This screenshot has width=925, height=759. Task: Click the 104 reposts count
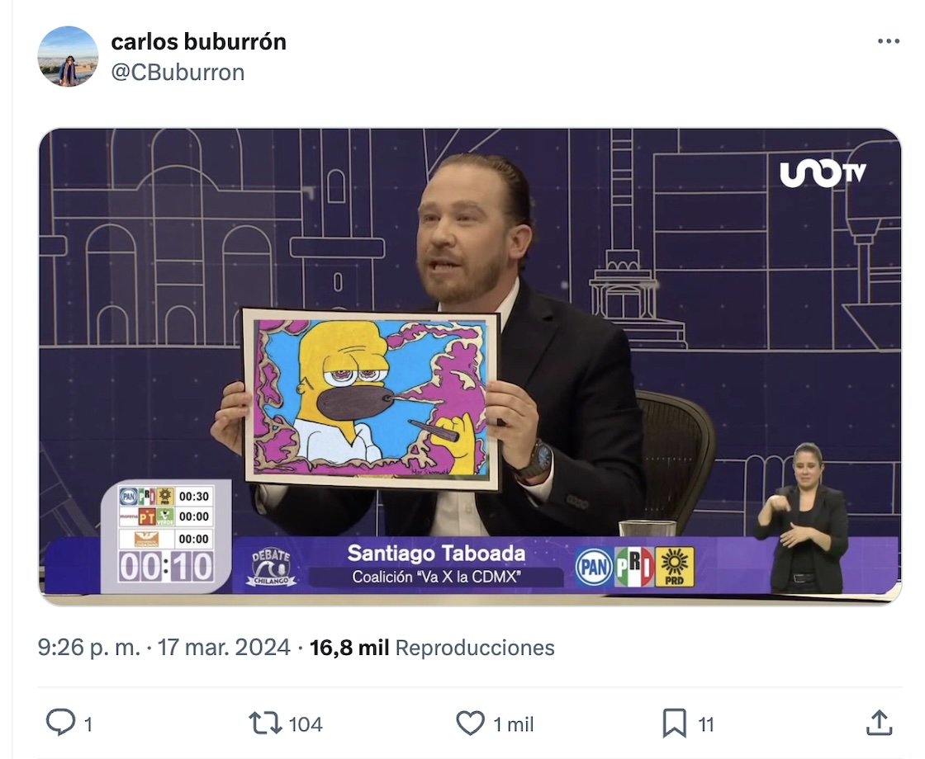point(305,724)
